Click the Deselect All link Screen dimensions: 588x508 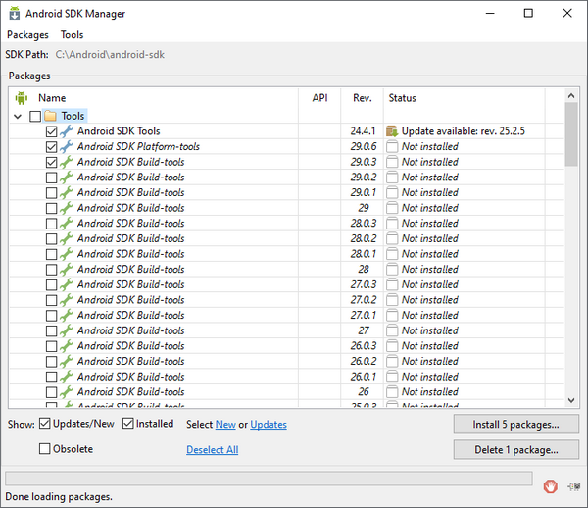click(213, 449)
